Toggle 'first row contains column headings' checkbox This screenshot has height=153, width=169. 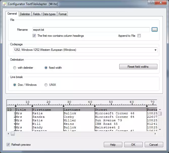pos(34,36)
